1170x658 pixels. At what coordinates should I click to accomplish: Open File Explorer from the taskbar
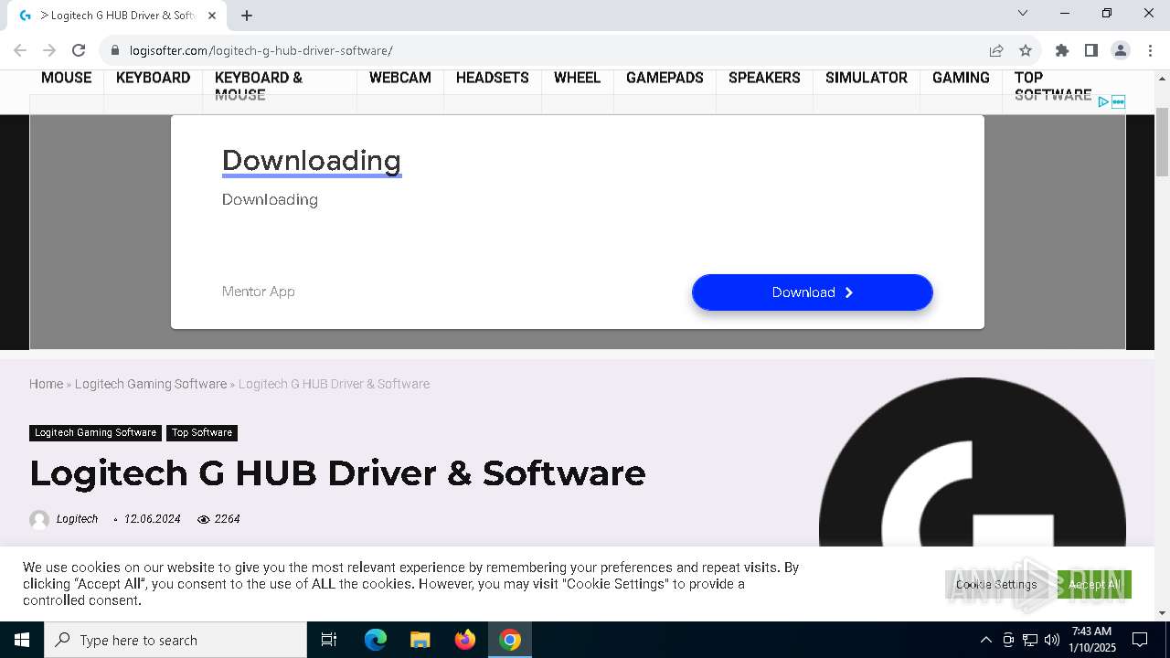(420, 640)
